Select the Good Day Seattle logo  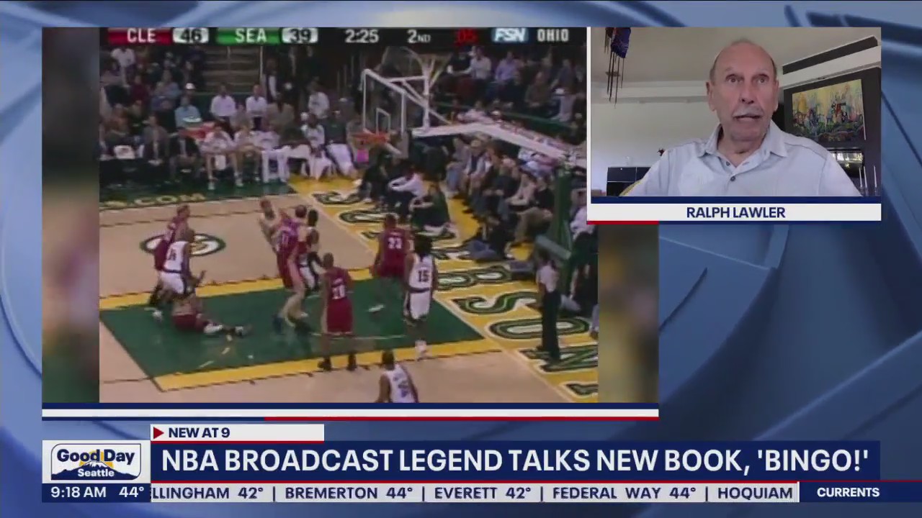94,461
